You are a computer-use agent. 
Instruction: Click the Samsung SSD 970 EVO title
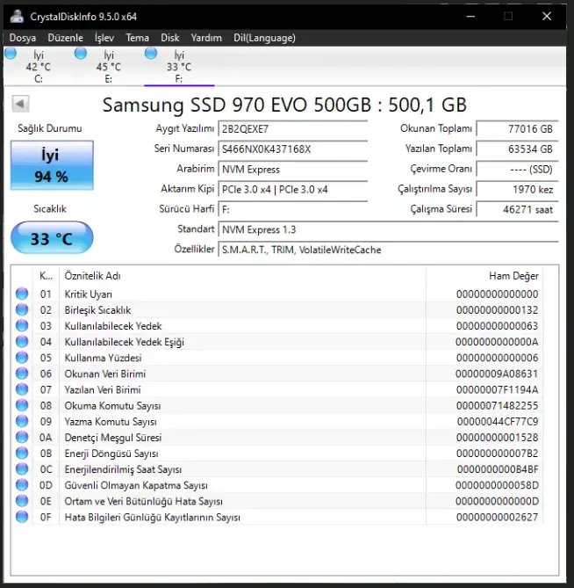click(x=284, y=105)
